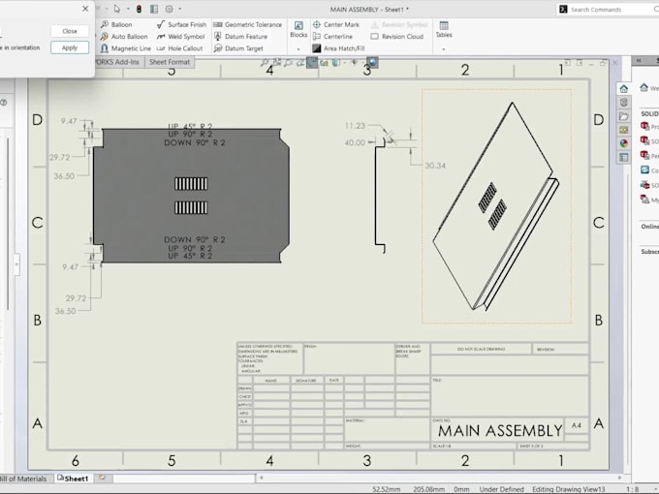The image size is (659, 494).
Task: Open the SOLIDWORKS Add-Ins tab
Action: 119,62
